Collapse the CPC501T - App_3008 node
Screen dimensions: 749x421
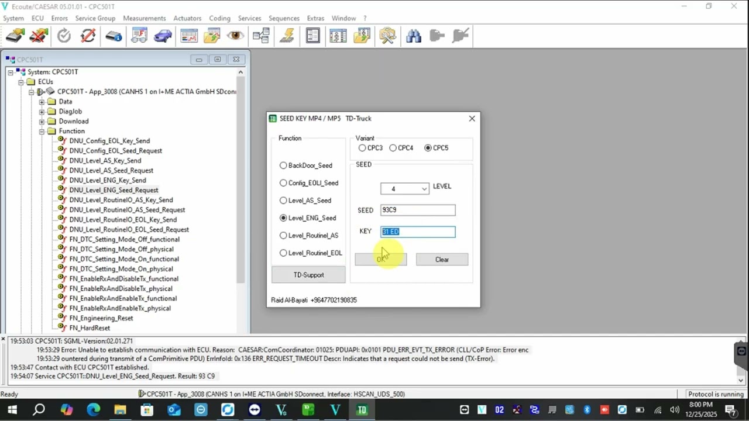click(x=32, y=92)
